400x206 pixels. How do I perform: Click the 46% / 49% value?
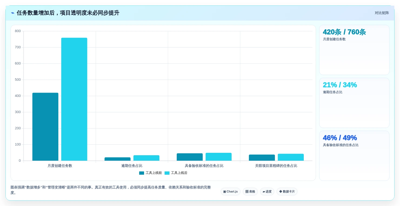pos(340,138)
